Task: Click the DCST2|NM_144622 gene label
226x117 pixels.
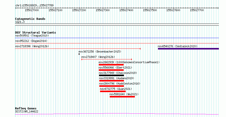Action: (x=27, y=111)
